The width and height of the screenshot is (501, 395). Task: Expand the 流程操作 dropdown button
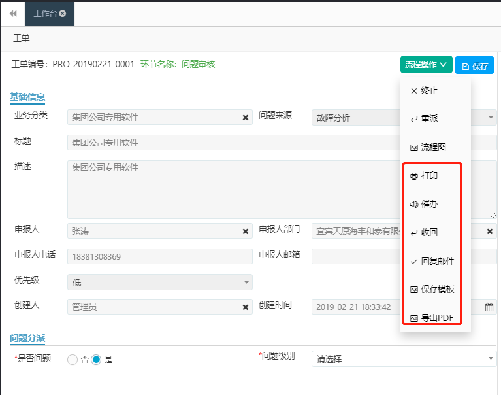(x=426, y=65)
